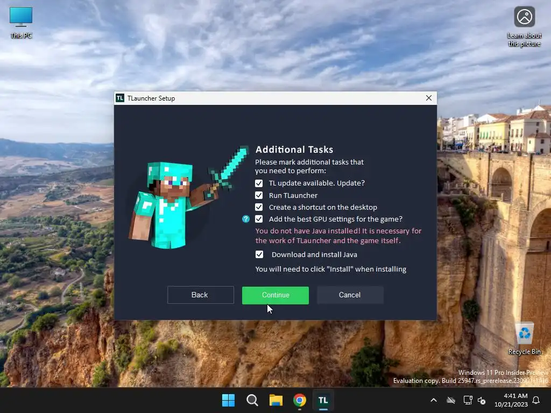
Task: Click the TL logo in the setup title bar
Action: tap(120, 98)
